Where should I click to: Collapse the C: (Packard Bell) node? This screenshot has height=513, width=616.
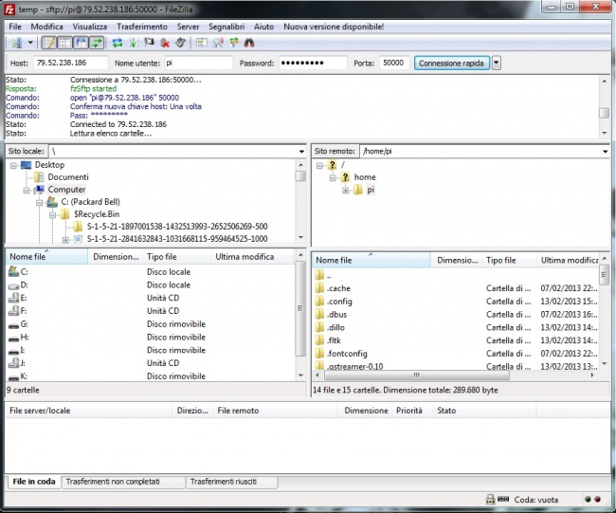point(39,202)
